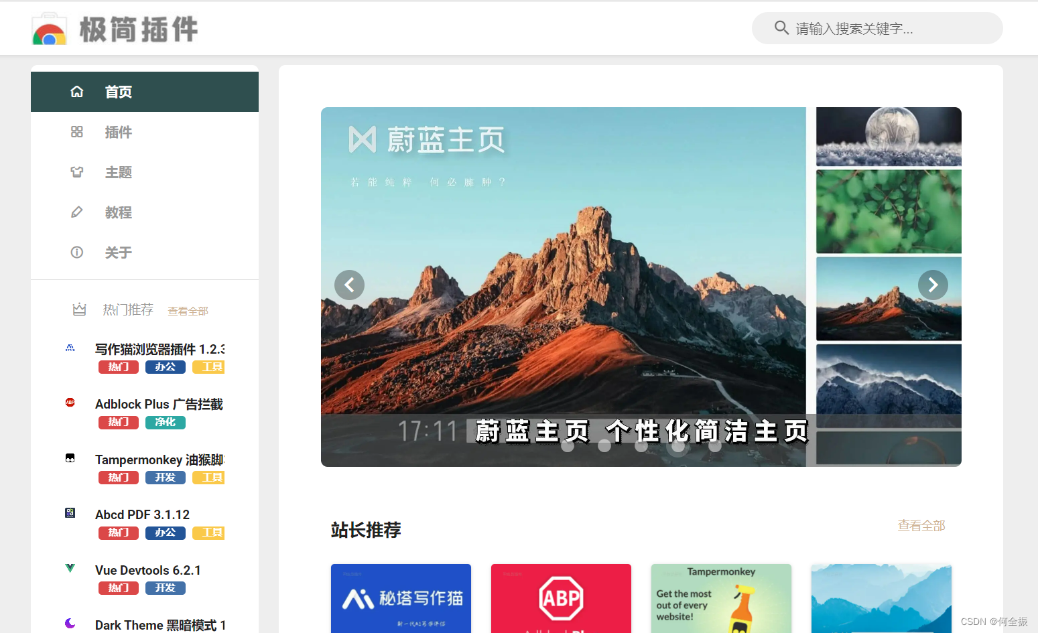Viewport: 1038px width, 633px height.
Task: Click the 工具 tag under 写作猫浏览器插件
Action: click(x=208, y=367)
